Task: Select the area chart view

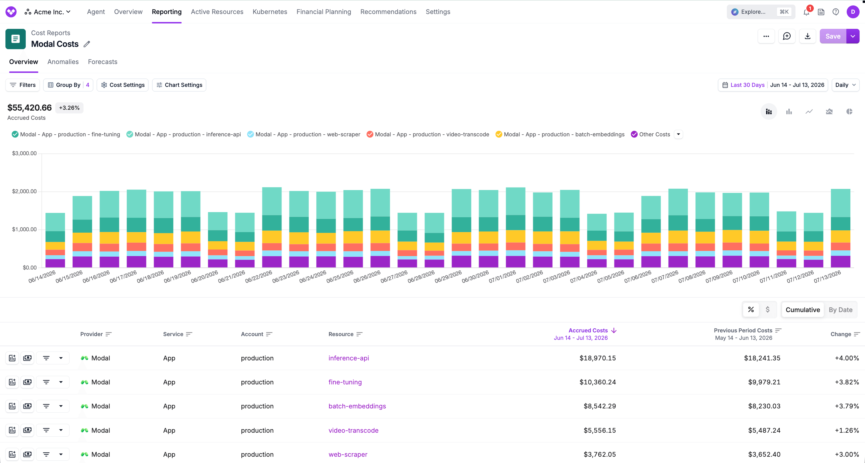Action: [x=829, y=112]
